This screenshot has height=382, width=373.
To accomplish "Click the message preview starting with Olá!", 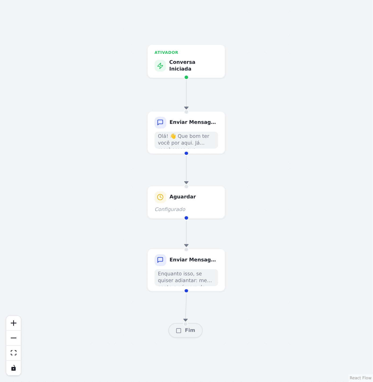I will point(186,140).
